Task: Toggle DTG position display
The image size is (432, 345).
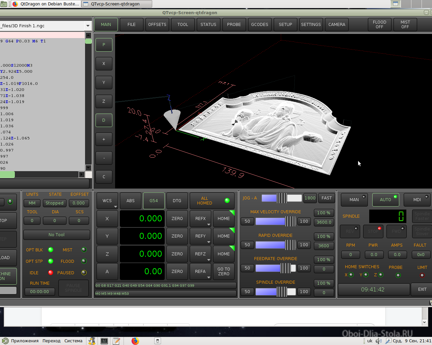Action: (177, 201)
